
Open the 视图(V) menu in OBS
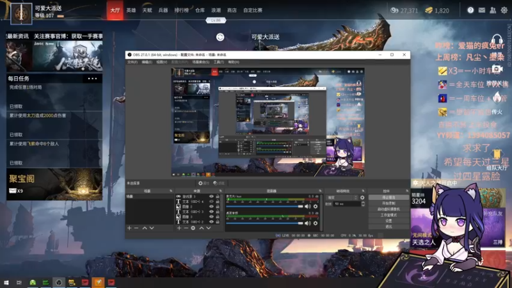[162, 62]
